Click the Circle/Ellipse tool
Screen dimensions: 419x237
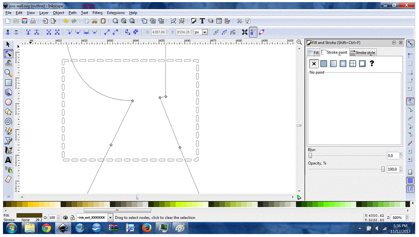tap(8, 102)
